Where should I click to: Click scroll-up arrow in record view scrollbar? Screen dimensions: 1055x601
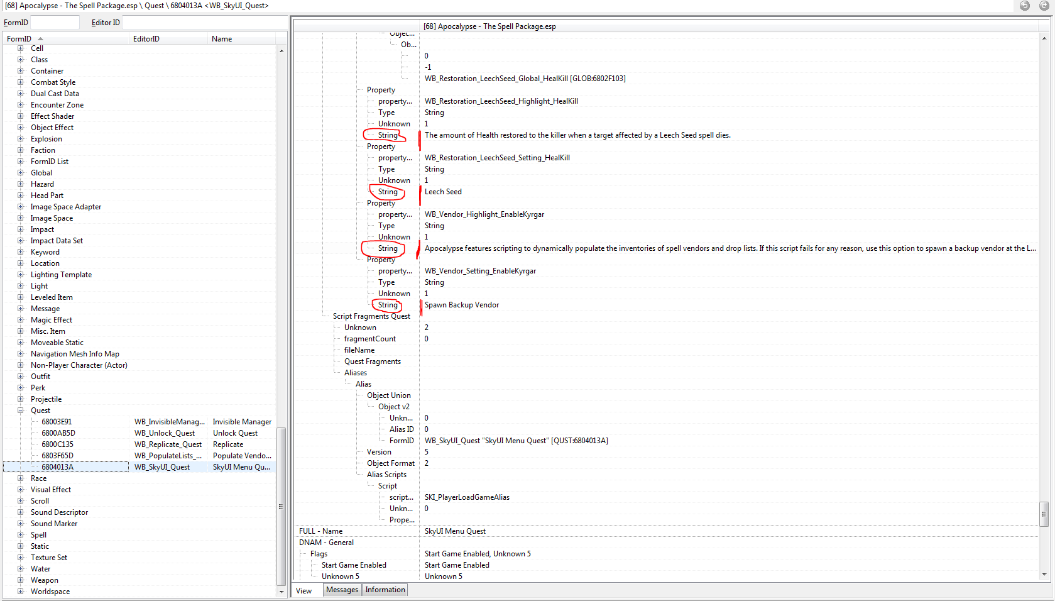click(1044, 38)
